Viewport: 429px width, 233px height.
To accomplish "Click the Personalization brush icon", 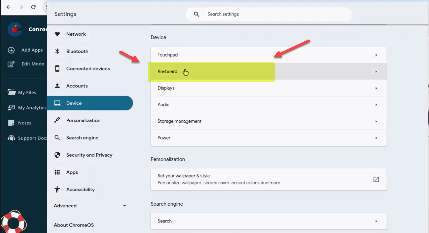I will 57,120.
